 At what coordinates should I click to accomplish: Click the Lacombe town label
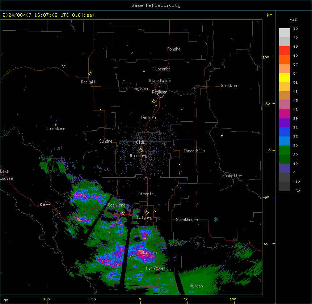[163, 69]
